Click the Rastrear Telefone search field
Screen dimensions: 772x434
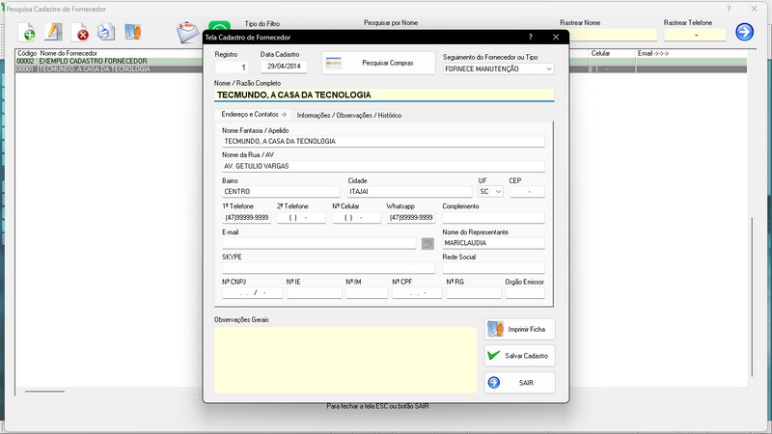coord(695,35)
